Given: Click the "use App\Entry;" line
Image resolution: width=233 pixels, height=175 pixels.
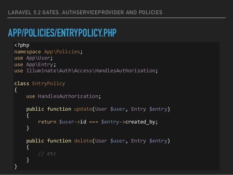Looking at the screenshot, I should click(x=35, y=65).
